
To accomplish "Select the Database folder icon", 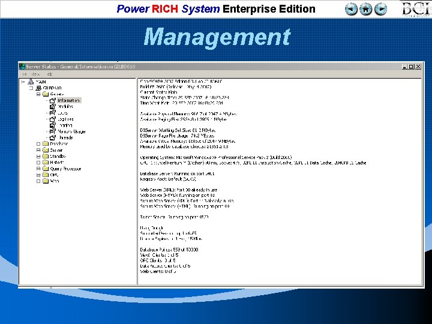I will 46,144.
